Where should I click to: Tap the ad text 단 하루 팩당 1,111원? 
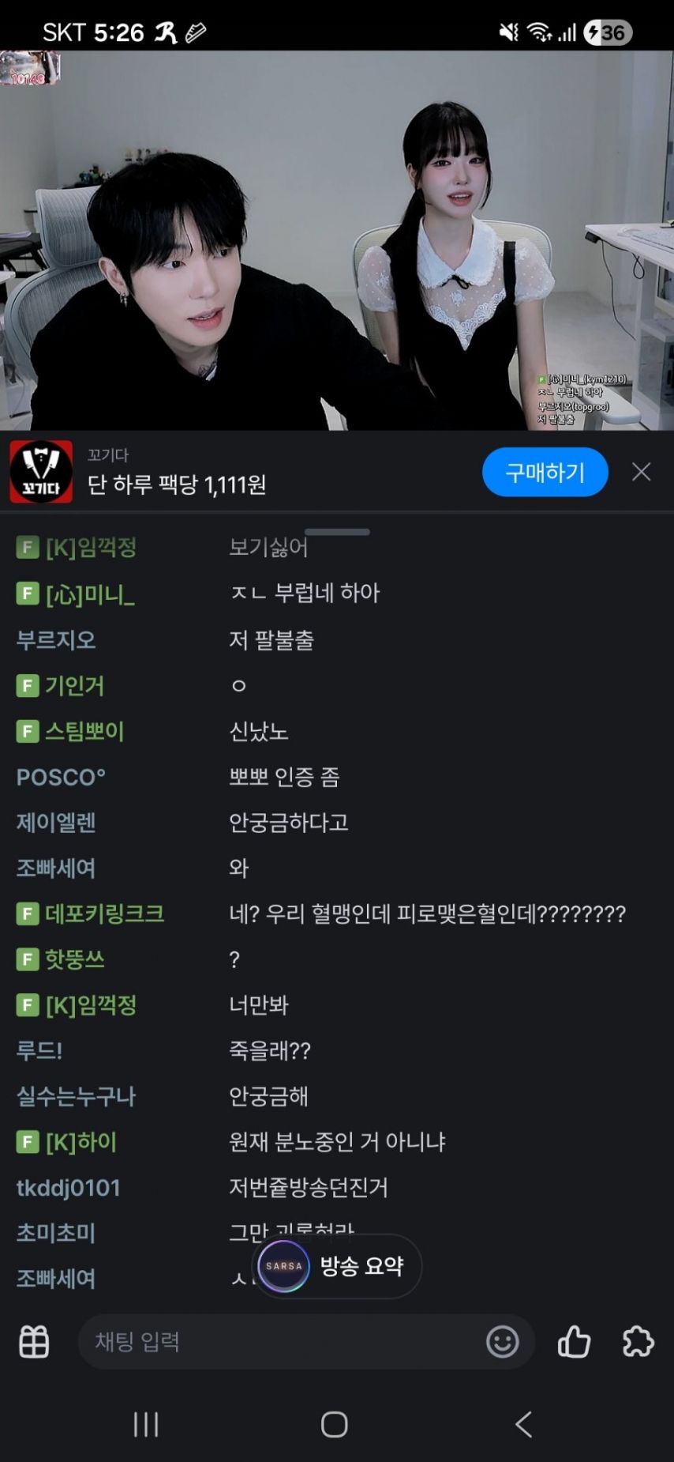click(x=177, y=484)
